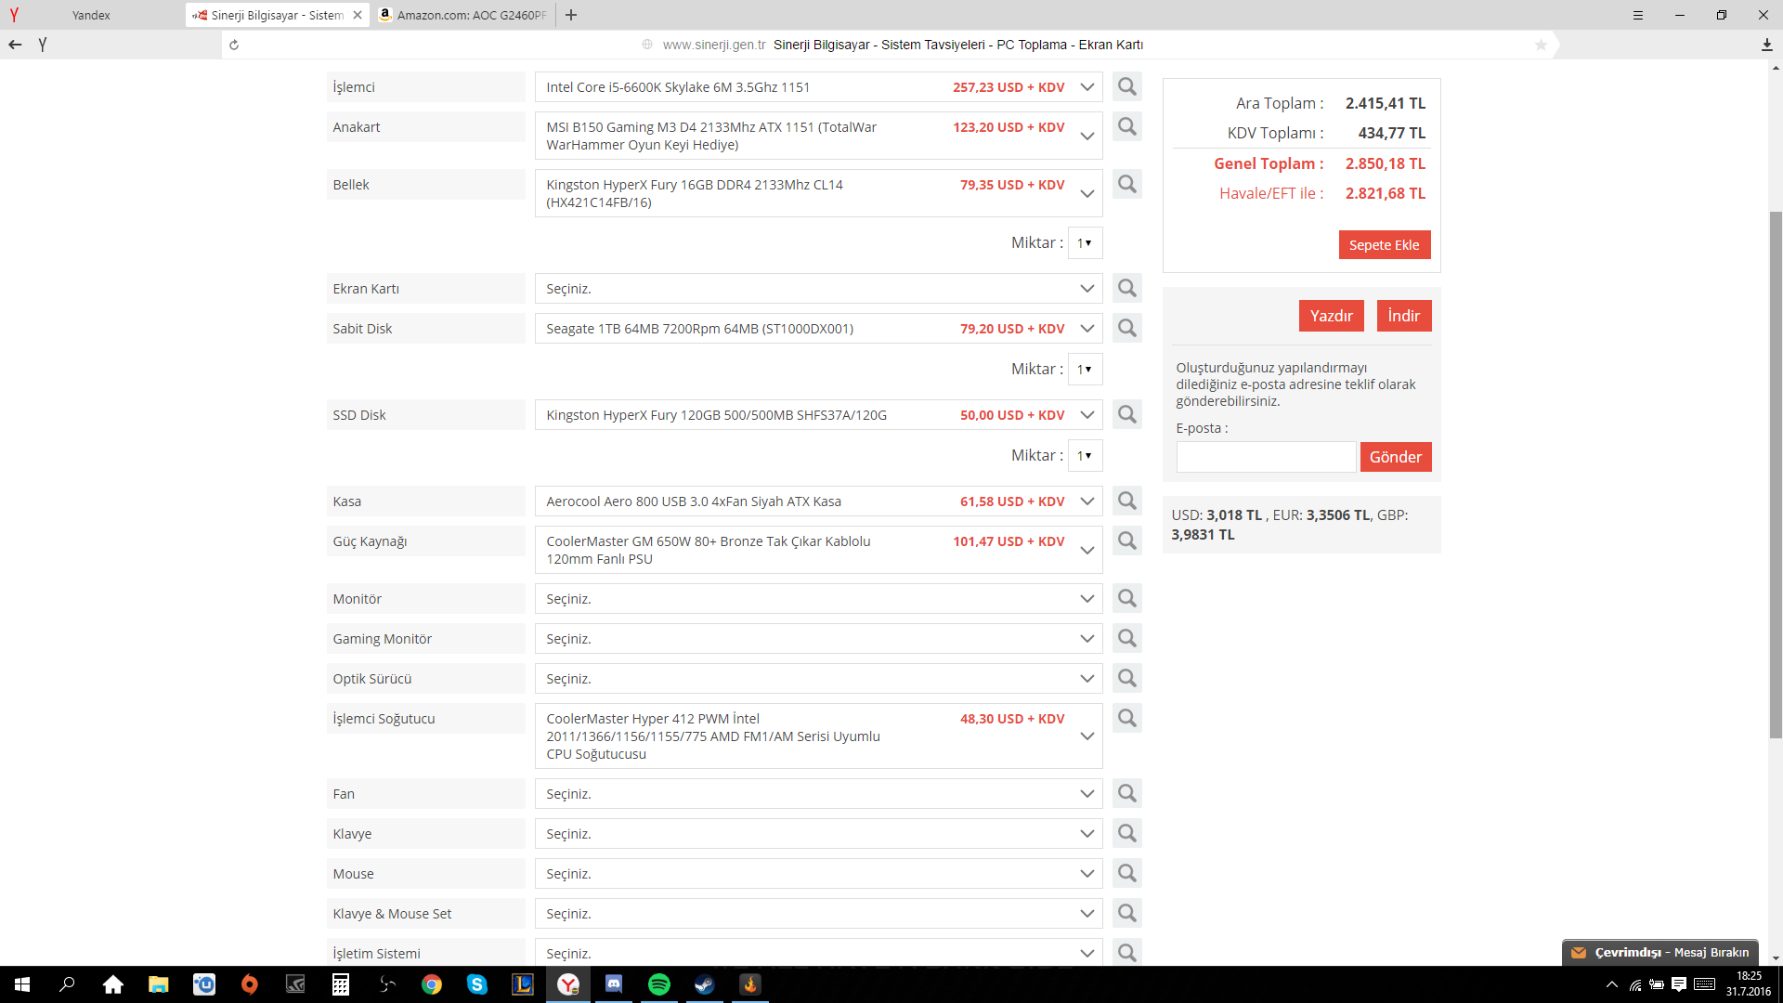
Task: Click the Gönder button
Action: pos(1395,457)
